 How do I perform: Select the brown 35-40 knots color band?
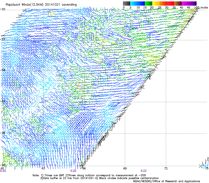click(x=178, y=3)
